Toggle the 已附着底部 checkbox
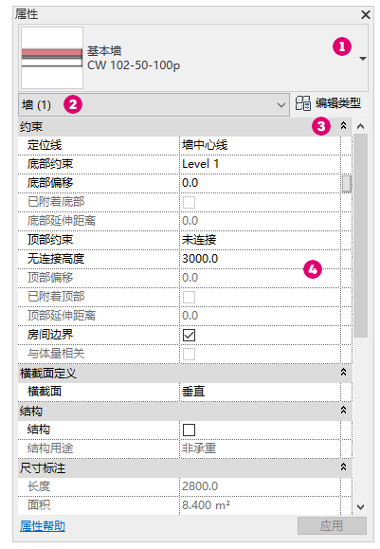 pos(189,202)
